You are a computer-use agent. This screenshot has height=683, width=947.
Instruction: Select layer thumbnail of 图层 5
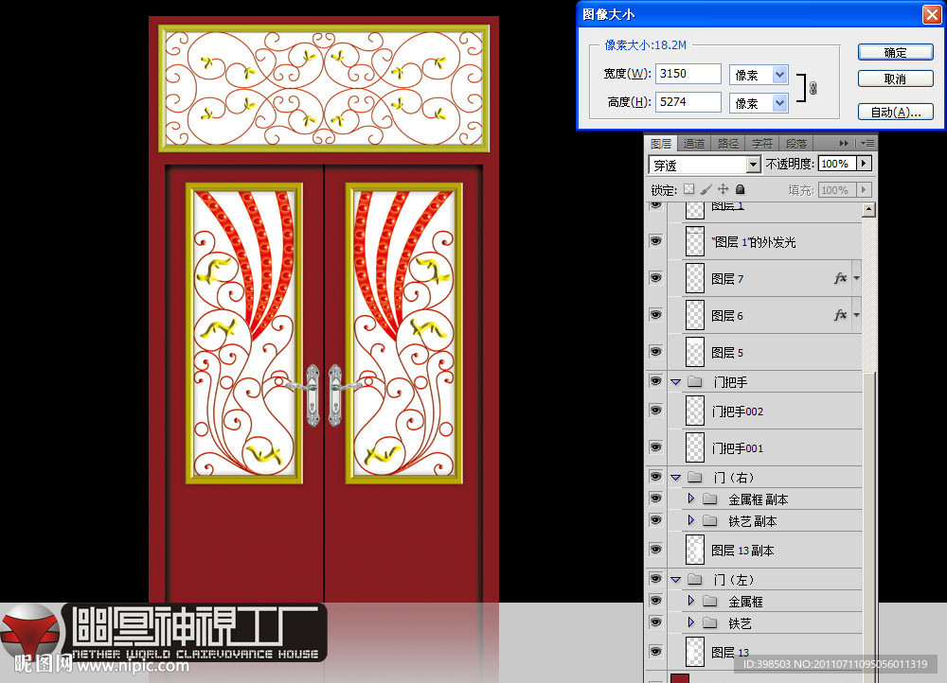click(x=695, y=352)
